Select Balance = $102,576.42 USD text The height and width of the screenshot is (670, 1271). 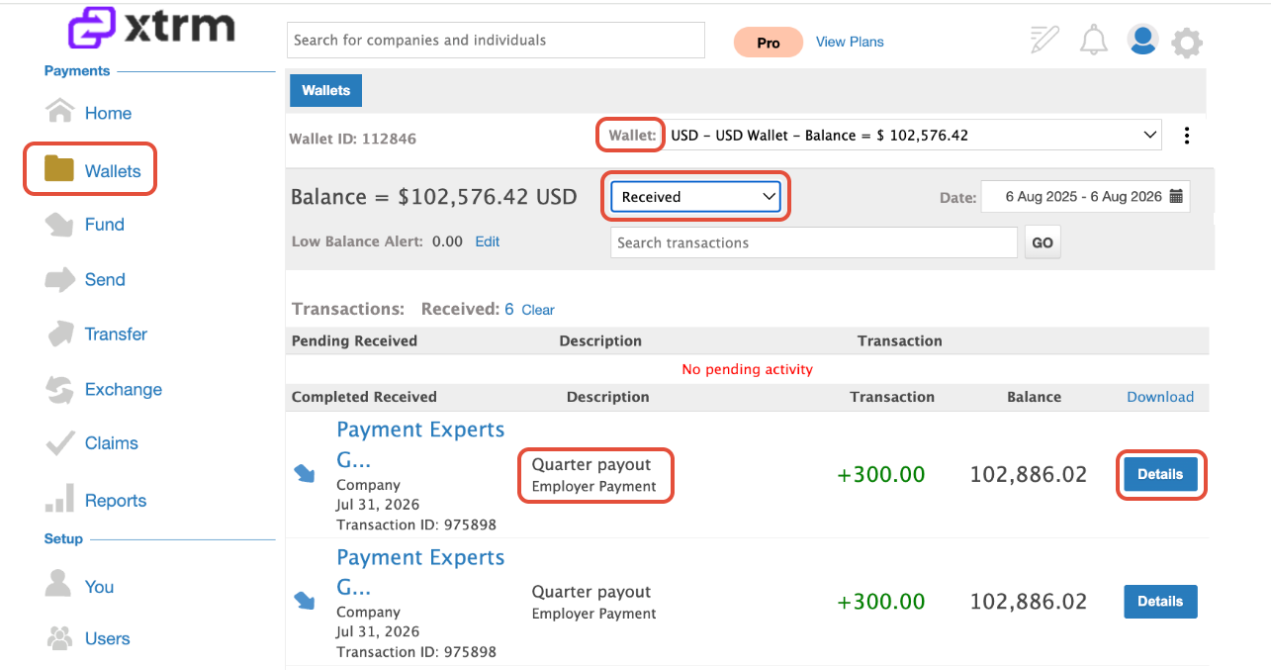coord(433,197)
